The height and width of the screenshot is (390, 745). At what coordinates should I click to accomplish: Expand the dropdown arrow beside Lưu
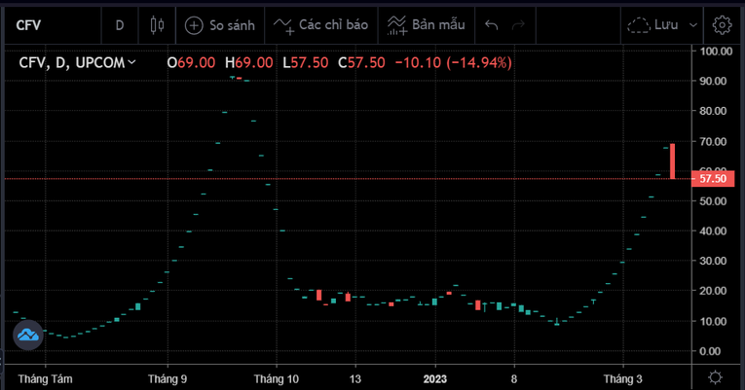coord(693,24)
